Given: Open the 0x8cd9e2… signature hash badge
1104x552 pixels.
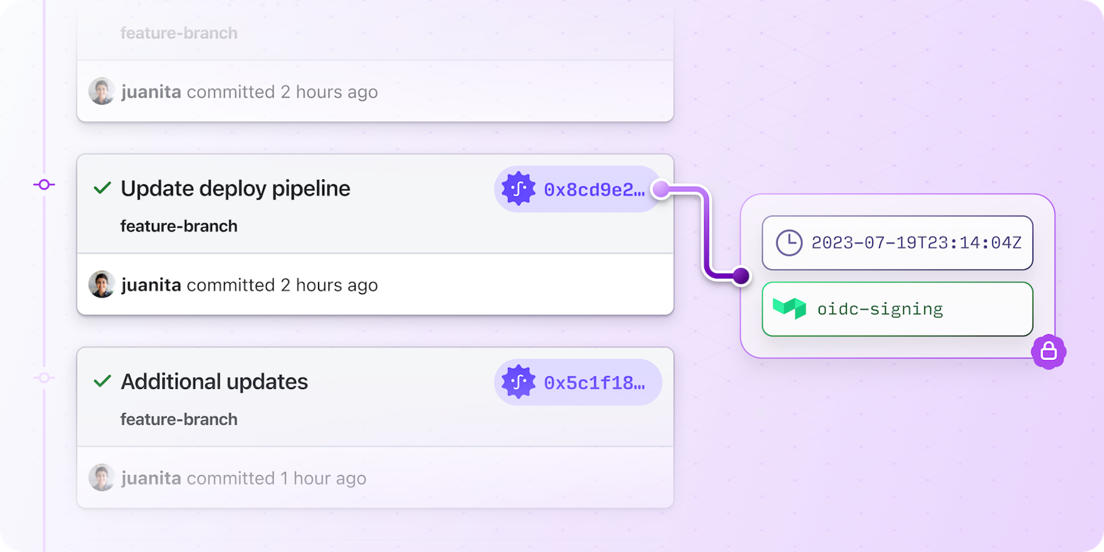Looking at the screenshot, I should coord(593,189).
